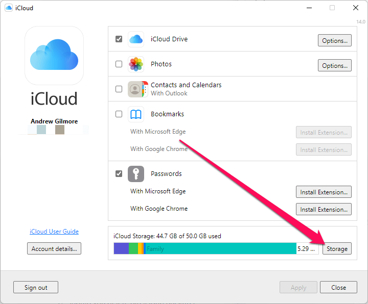Click the purple storage bar segment
Image resolution: width=368 pixels, height=304 pixels.
click(121, 248)
